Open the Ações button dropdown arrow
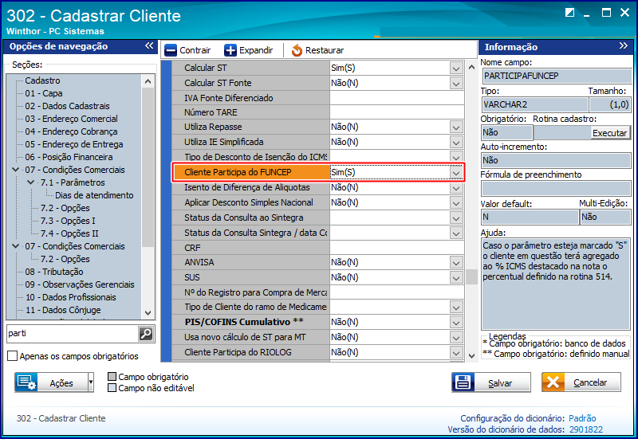 click(x=91, y=382)
